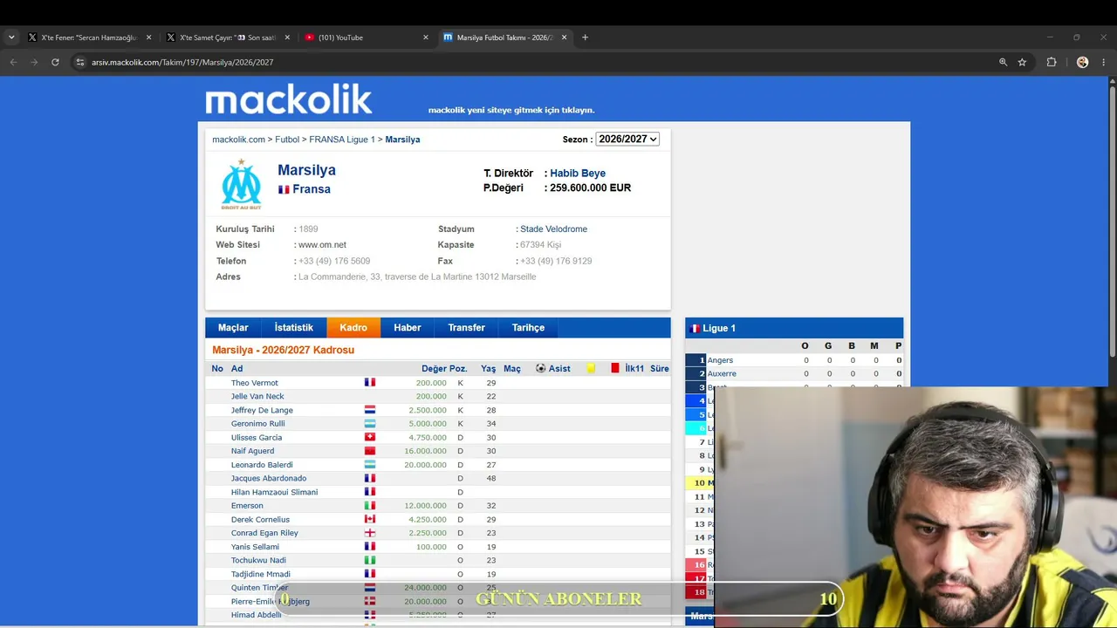The image size is (1117, 628).
Task: Reload the page with the refresh button
Action: (x=55, y=62)
